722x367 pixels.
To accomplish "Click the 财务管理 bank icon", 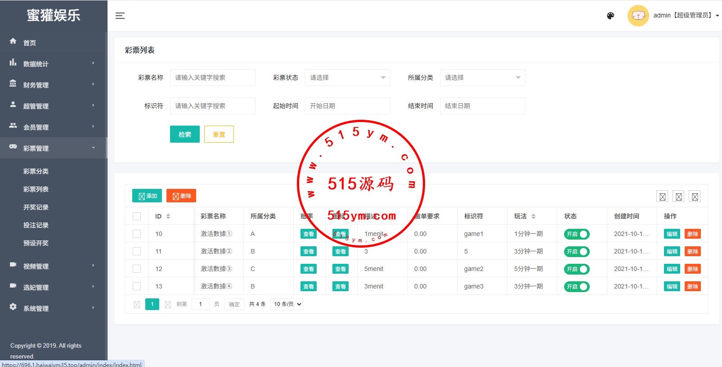I will point(13,84).
